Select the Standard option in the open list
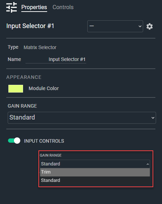162x204 pixels. coord(95,181)
